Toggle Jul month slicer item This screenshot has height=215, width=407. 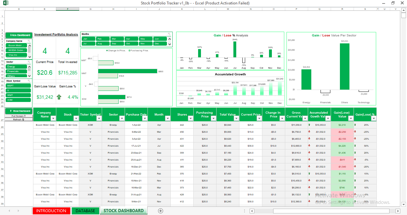89,43
